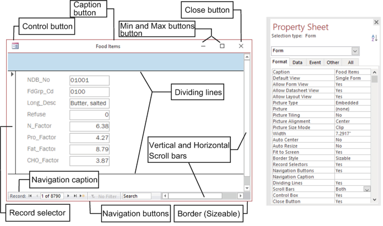Click the record selector arrow beside NDB_No
Screen dimensions: 383x226
12,74
